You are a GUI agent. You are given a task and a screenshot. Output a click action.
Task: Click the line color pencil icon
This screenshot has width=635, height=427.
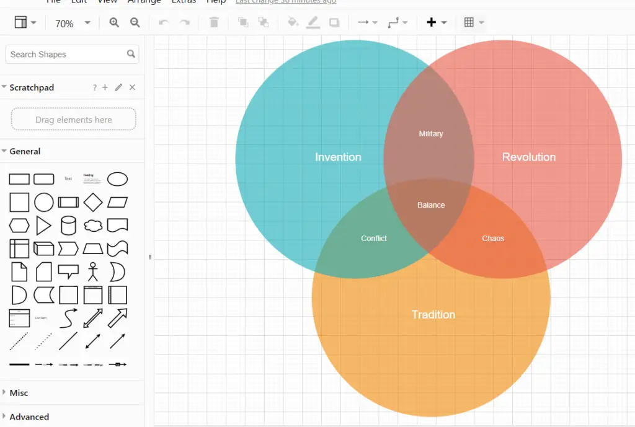point(313,22)
